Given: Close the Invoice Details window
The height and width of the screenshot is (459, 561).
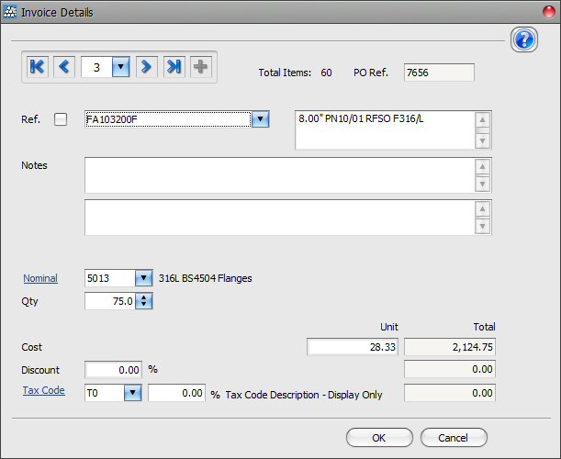Looking at the screenshot, I should 549,12.
